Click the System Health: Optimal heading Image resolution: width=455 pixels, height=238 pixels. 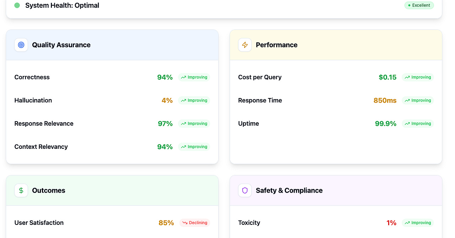click(62, 5)
